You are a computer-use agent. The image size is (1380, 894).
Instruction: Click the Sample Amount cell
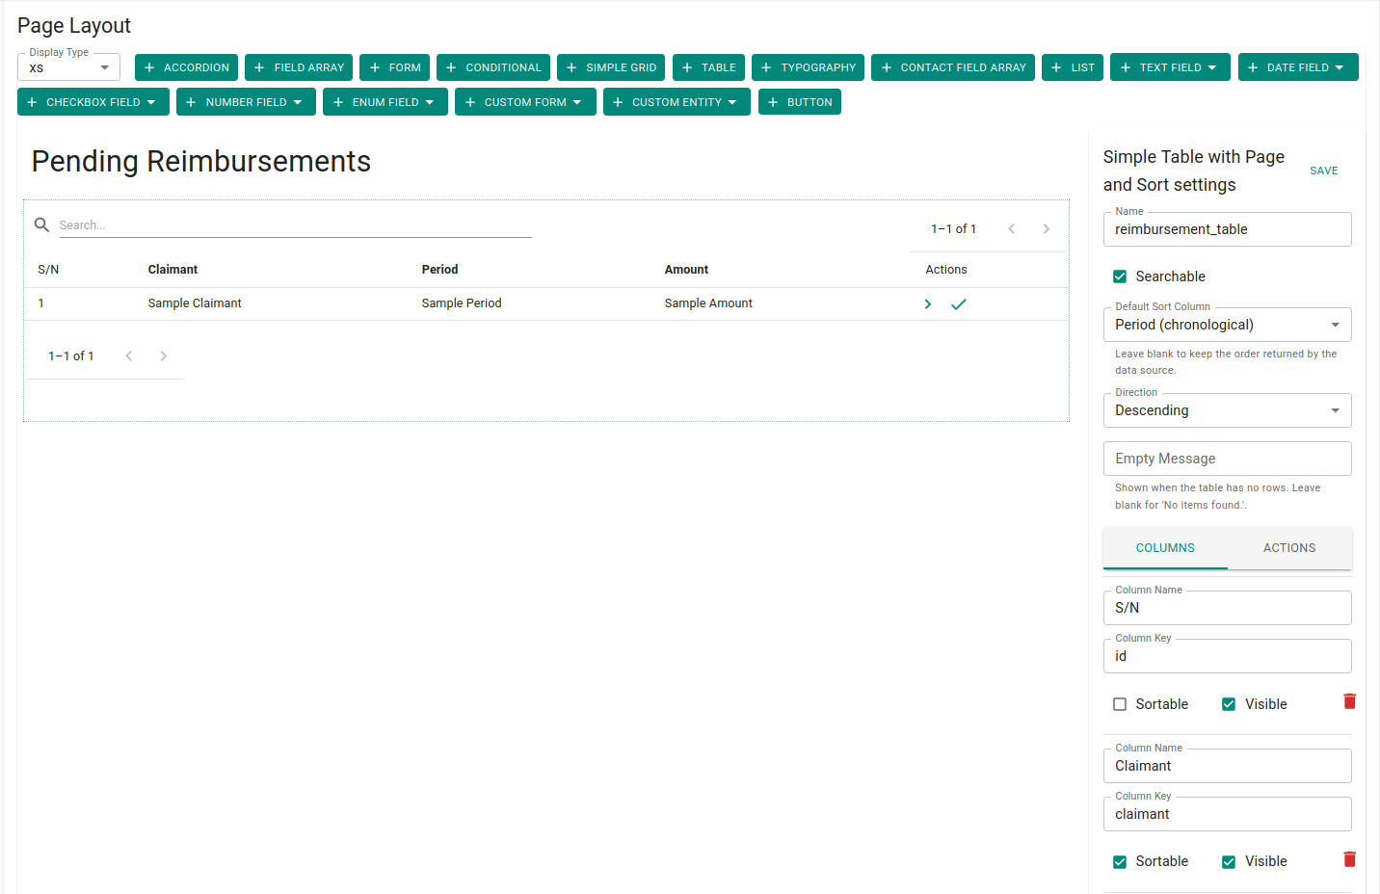[708, 303]
